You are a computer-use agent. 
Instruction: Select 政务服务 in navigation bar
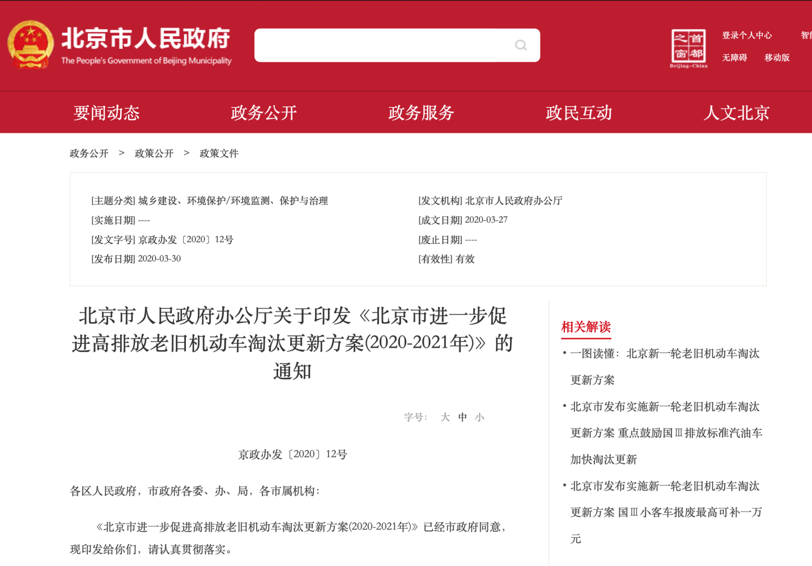pyautogui.click(x=421, y=113)
